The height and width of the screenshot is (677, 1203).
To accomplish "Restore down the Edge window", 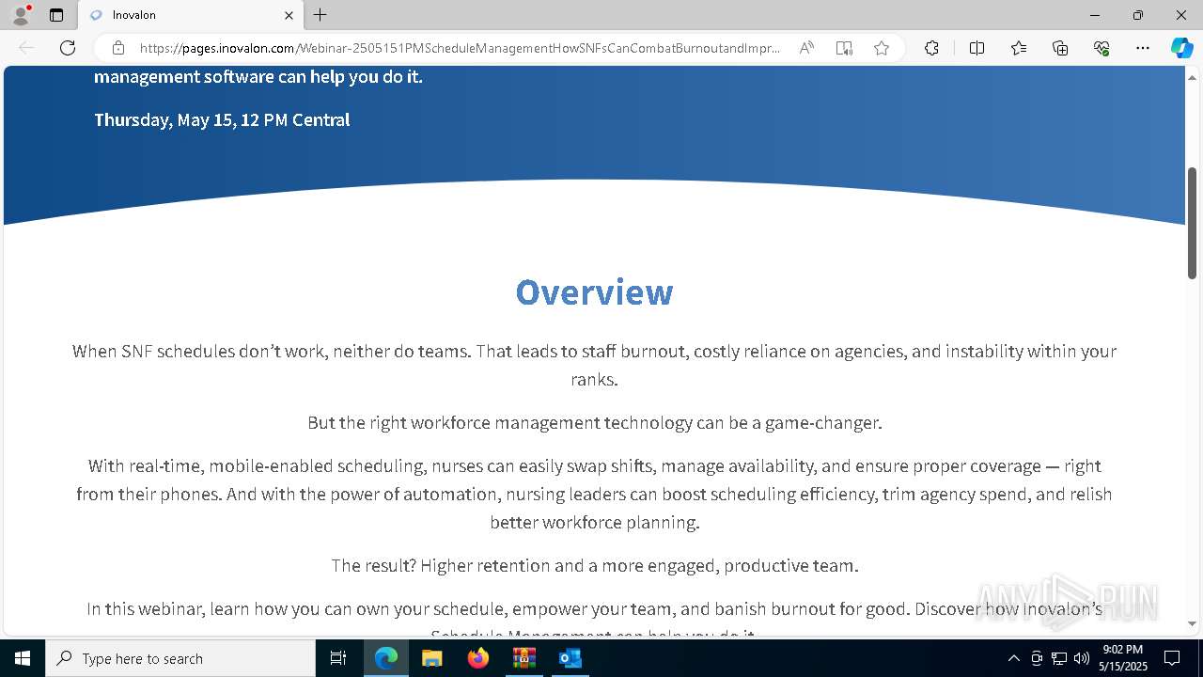I will coord(1138,15).
